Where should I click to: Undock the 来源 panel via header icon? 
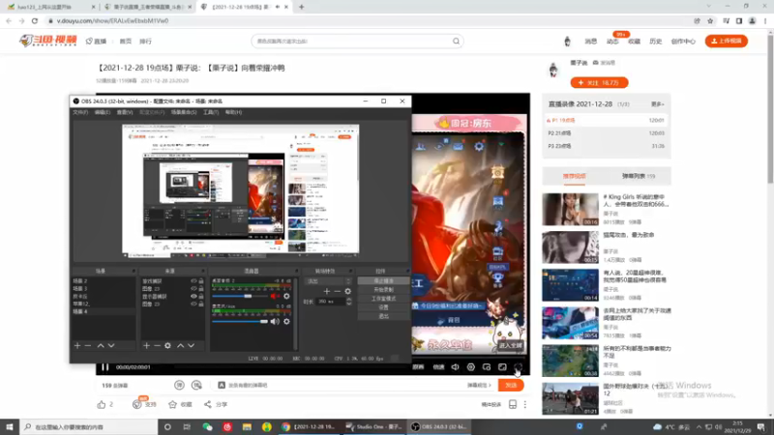[x=202, y=272]
